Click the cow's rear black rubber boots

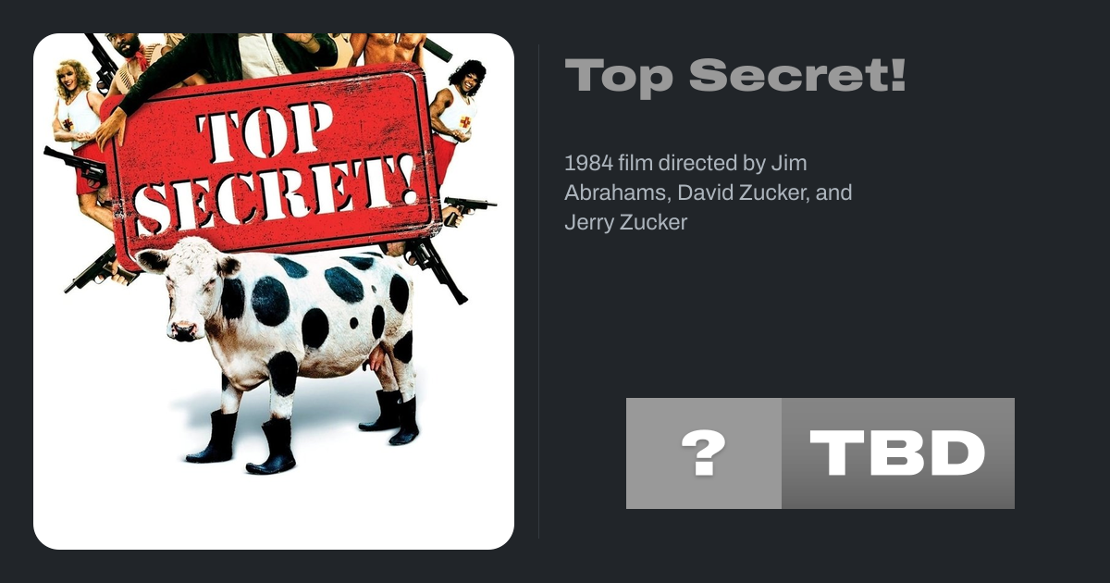point(390,416)
